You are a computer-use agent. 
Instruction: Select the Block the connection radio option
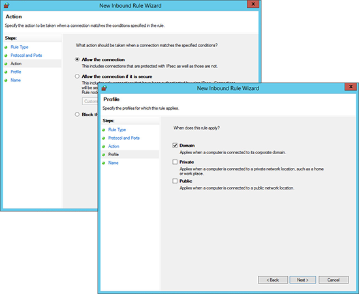pyautogui.click(x=77, y=114)
